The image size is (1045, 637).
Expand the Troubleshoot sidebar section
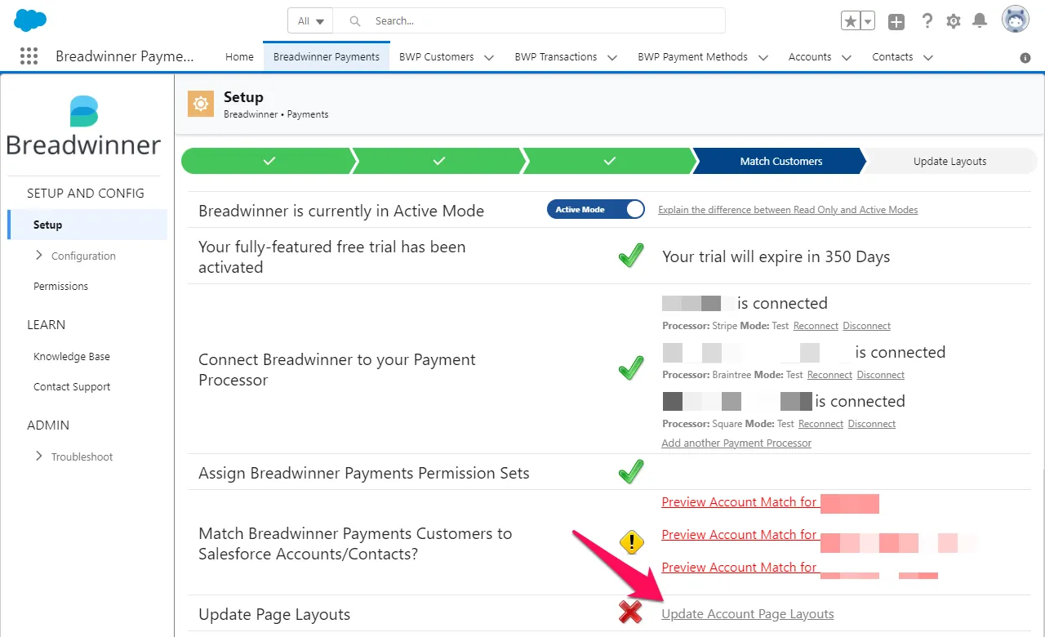(x=39, y=457)
